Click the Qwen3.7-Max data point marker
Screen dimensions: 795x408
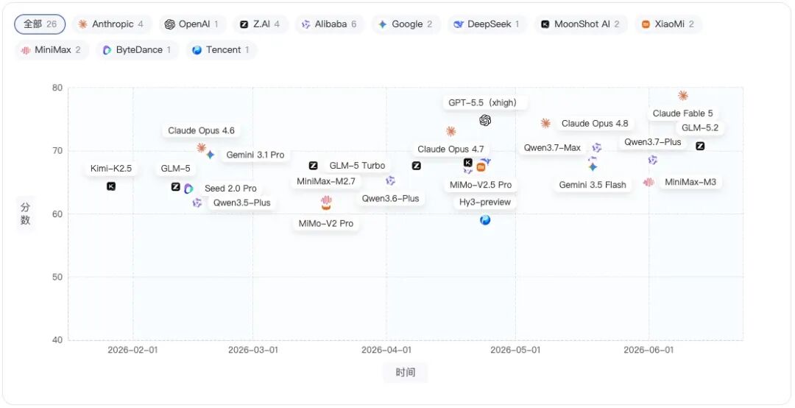coord(597,148)
